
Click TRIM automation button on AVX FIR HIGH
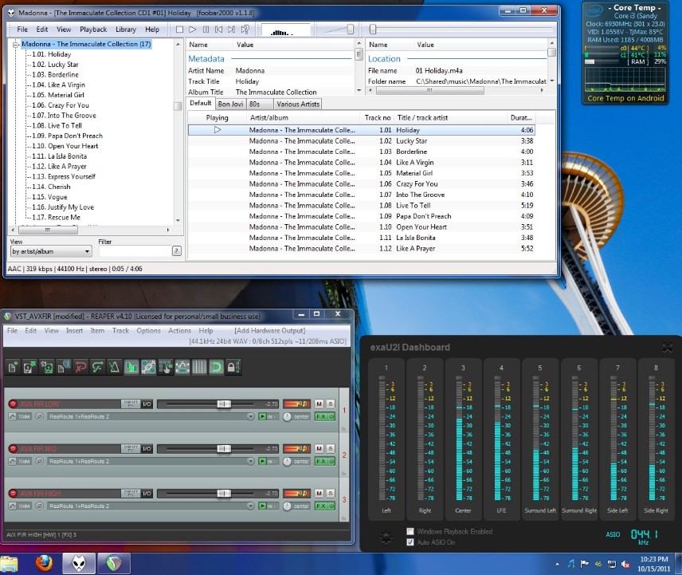click(20, 506)
